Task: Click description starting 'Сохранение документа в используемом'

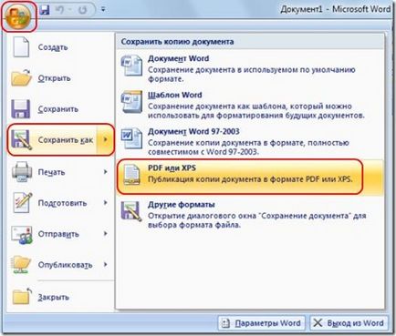Action: tap(252, 74)
